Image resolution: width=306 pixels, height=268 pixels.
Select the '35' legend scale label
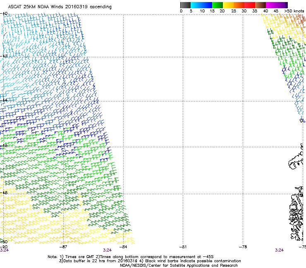(x=255, y=11)
